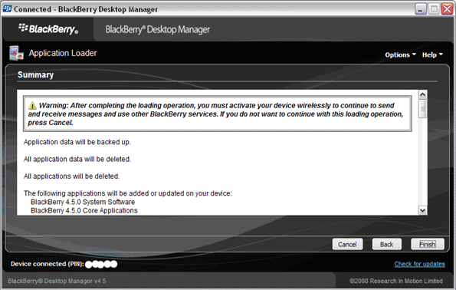
Task: Click the BlackBerry logo in header
Action: (x=48, y=29)
